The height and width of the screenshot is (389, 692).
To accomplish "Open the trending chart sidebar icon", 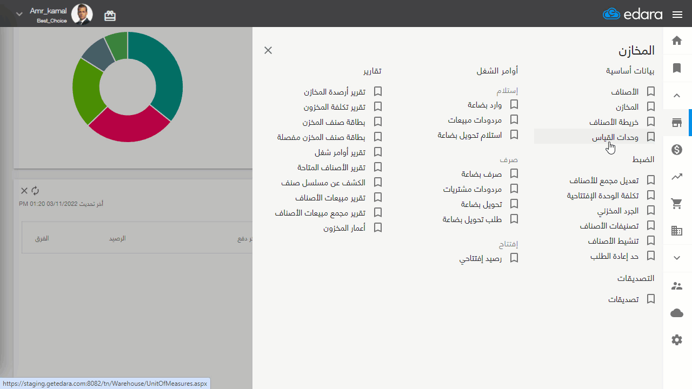I will [677, 177].
